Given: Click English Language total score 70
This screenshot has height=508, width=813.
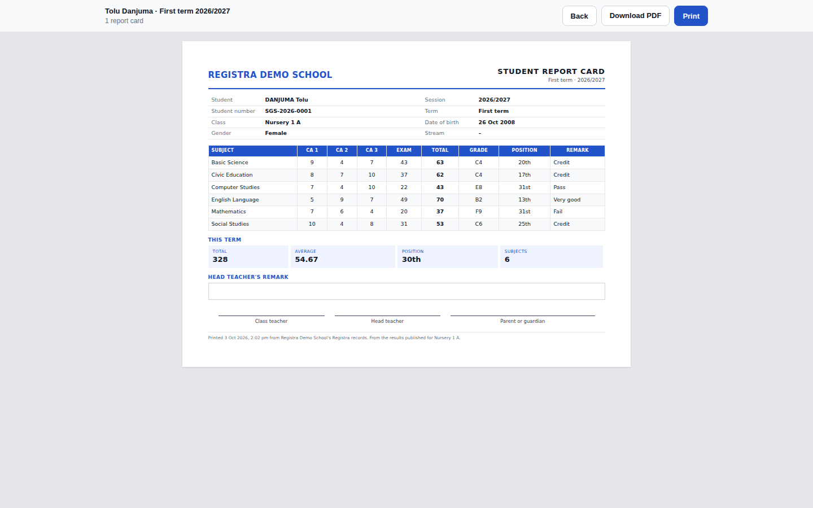Looking at the screenshot, I should (440, 200).
